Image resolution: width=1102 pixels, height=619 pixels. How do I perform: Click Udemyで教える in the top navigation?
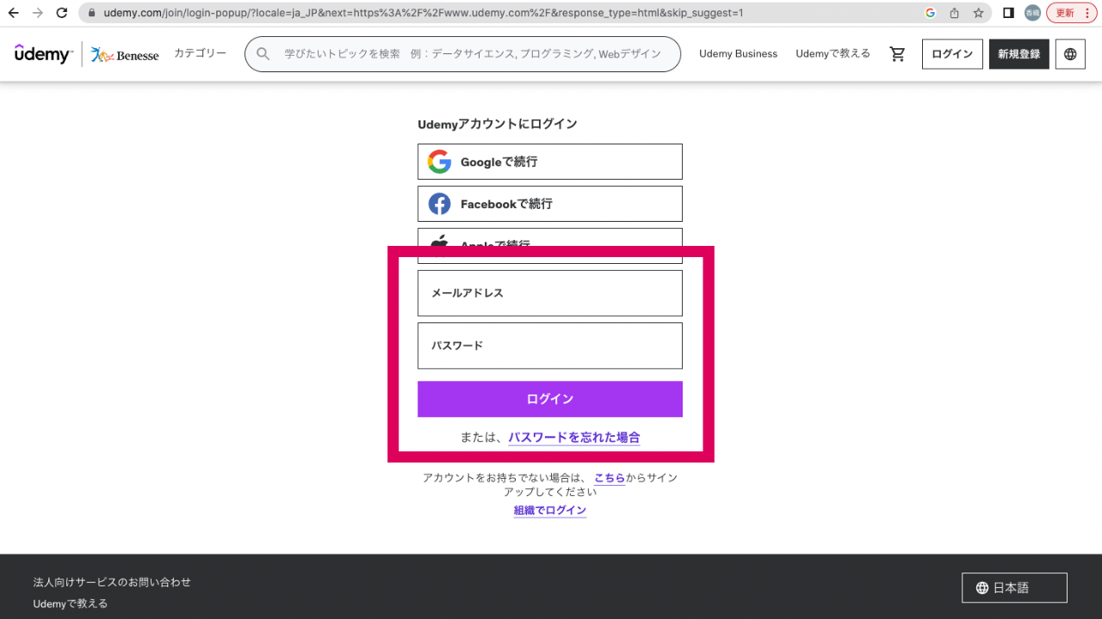tap(833, 54)
